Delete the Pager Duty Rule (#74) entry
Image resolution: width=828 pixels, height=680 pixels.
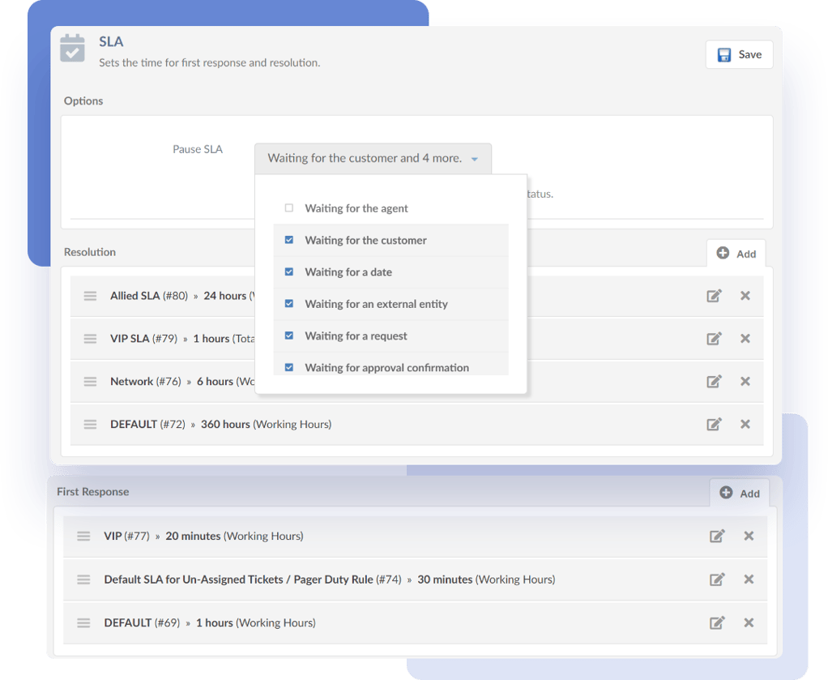(748, 579)
